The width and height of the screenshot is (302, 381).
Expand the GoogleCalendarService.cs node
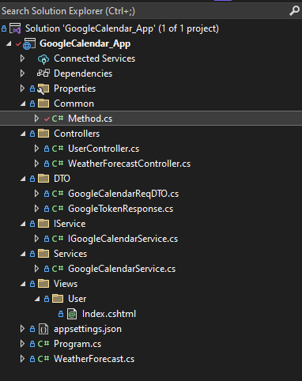click(37, 269)
